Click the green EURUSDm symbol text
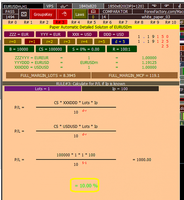Viewport: 184px width, 200px height. pyautogui.click(x=89, y=63)
